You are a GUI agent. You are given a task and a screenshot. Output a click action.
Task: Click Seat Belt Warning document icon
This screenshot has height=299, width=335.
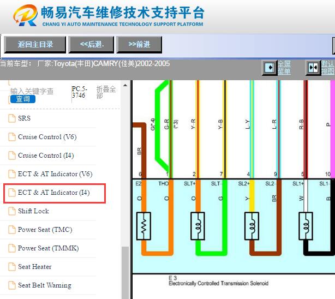tap(12, 285)
